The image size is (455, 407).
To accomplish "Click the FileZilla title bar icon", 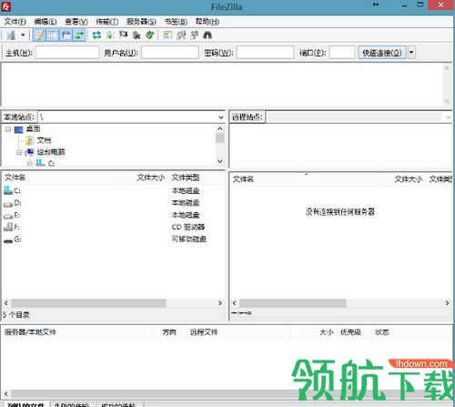I will coord(6,6).
